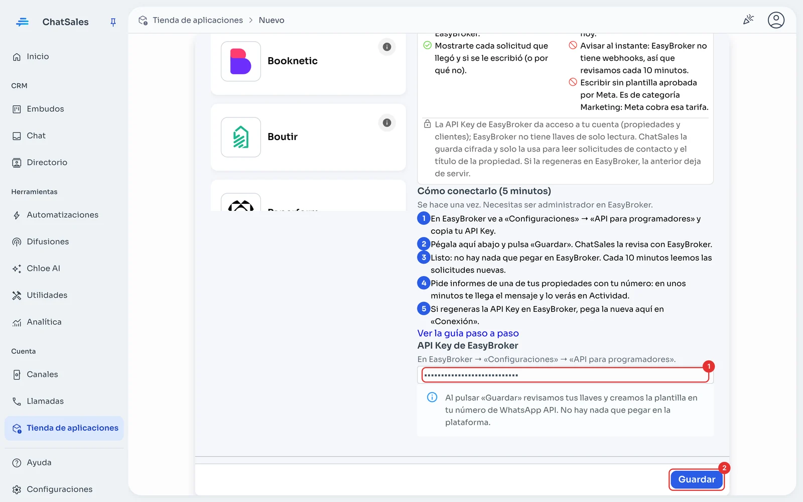Click the Configuraciones gear icon
The width and height of the screenshot is (803, 502).
[17, 489]
